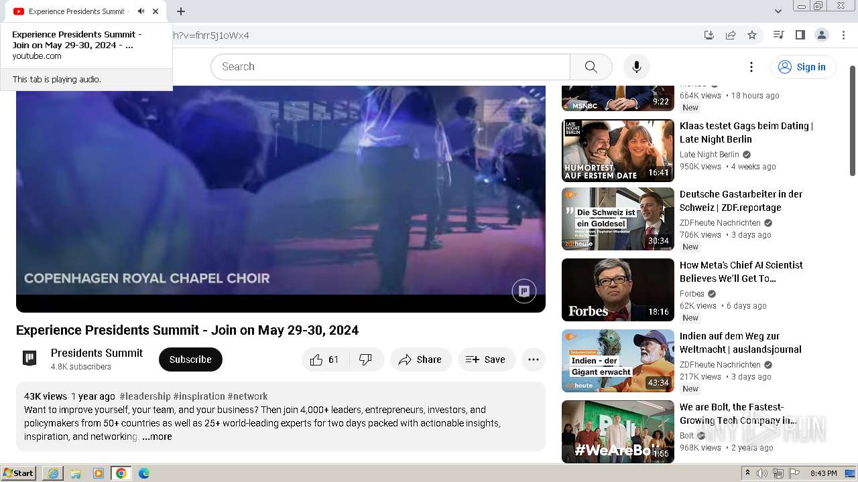858x482 pixels.
Task: Open How Meta's Chief AI Scientist title
Action: (741, 272)
